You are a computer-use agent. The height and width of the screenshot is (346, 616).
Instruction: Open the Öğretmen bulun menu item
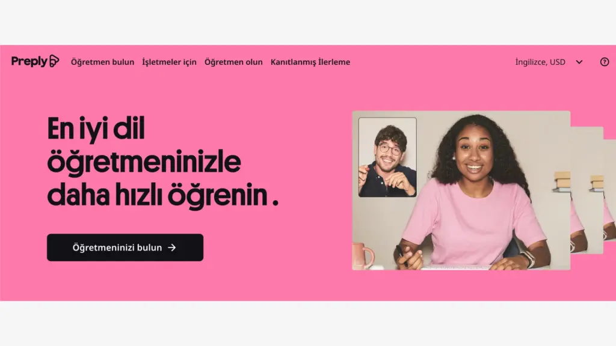tap(102, 62)
